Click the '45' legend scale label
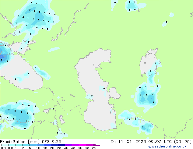Image resolution: width=193 pixels, height=149 pixels. tap(87, 148)
